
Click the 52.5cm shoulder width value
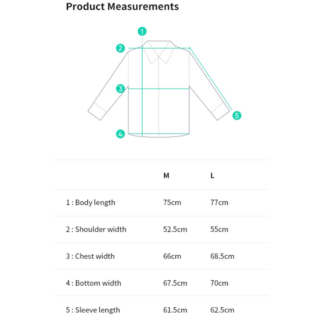[175, 229]
